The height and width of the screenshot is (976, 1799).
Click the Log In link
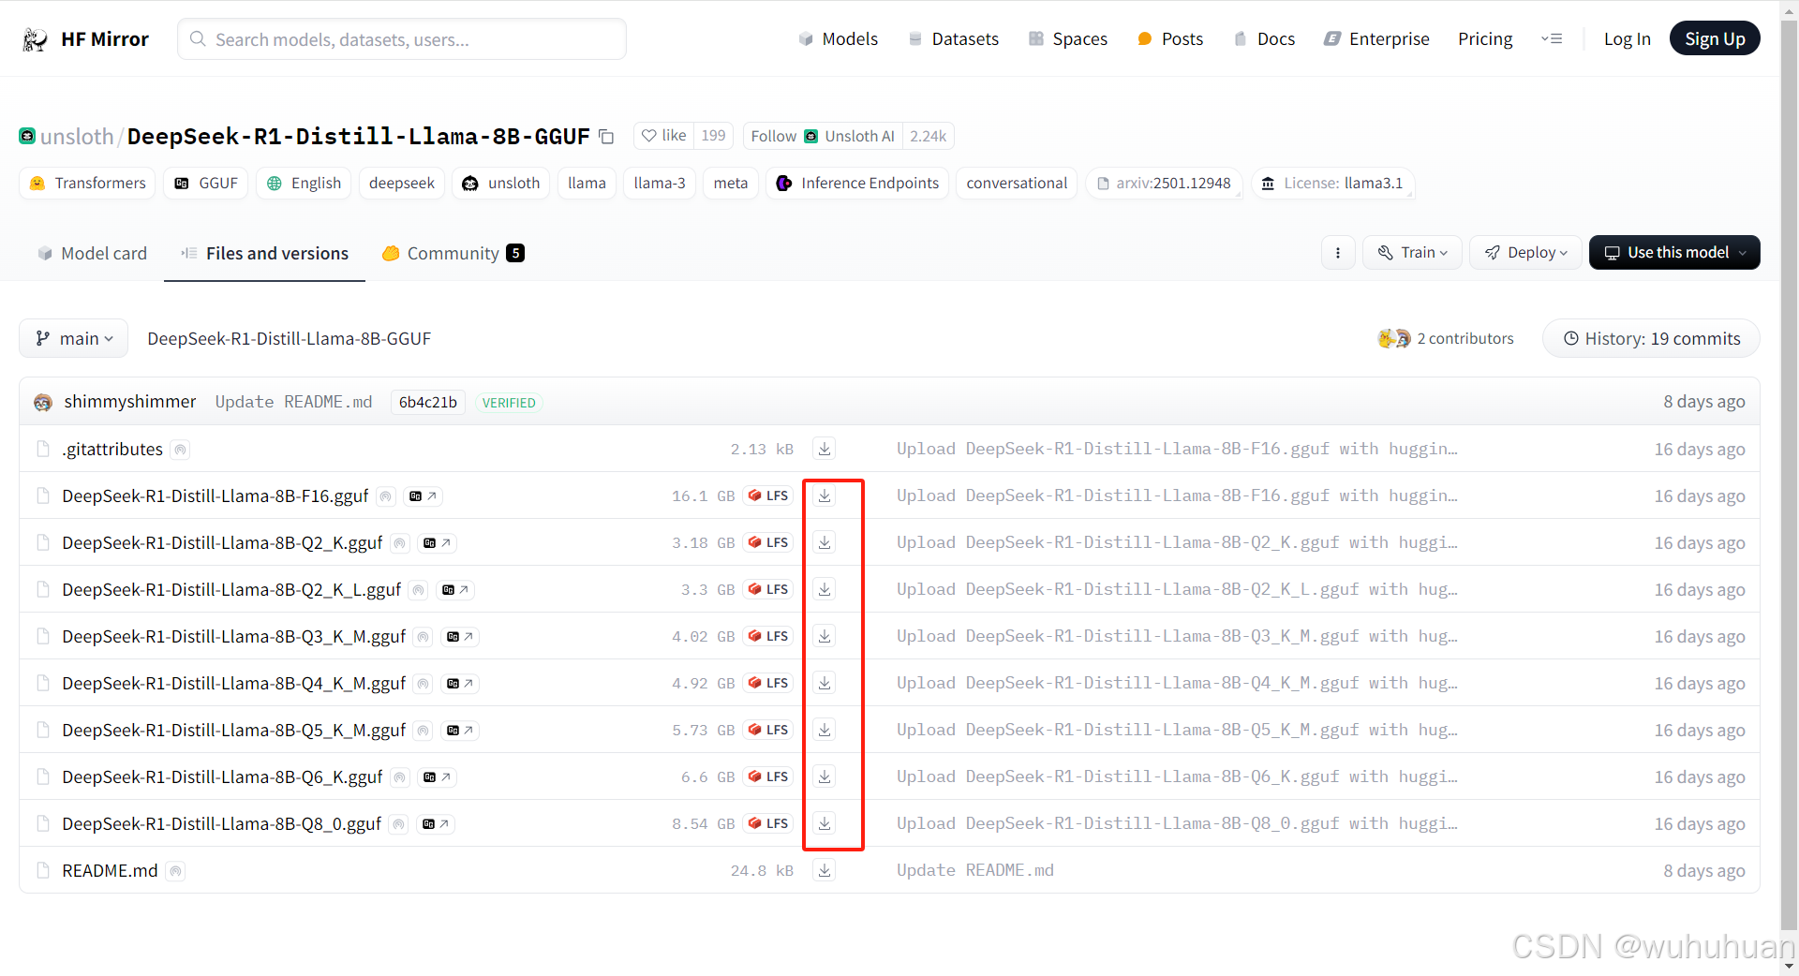pos(1627,38)
